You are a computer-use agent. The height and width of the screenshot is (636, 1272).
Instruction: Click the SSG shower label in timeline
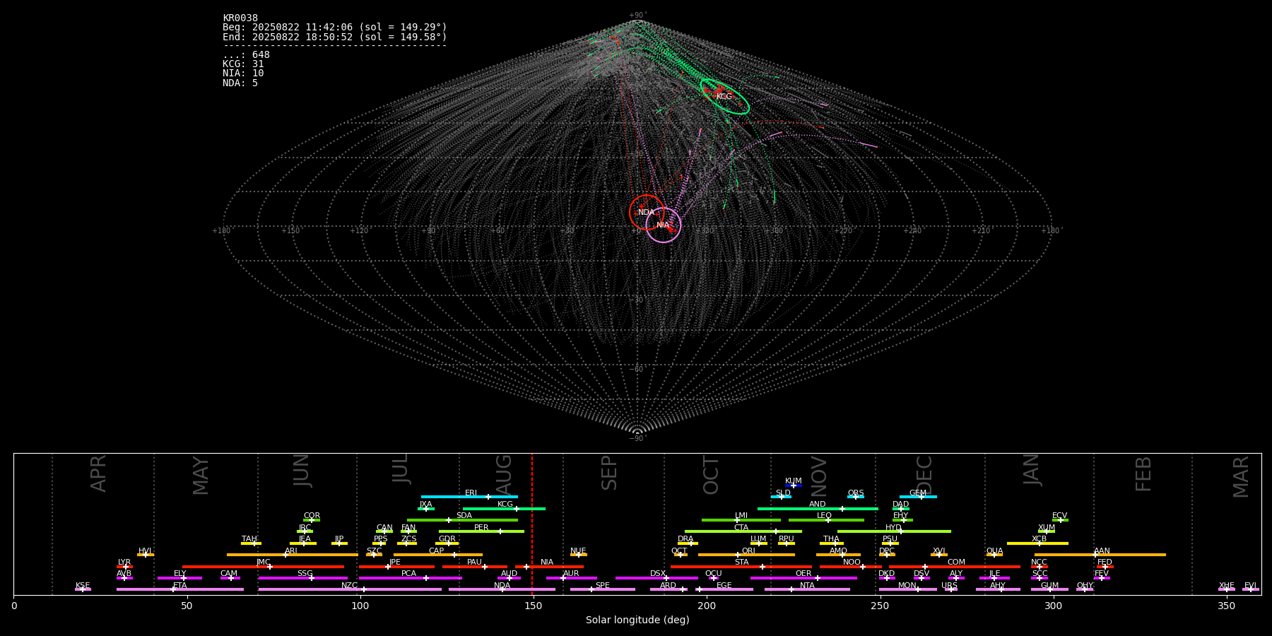[305, 574]
